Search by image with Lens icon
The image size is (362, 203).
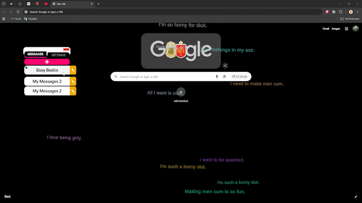tap(224, 77)
